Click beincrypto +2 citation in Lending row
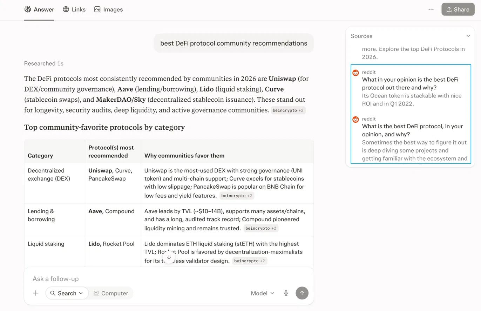This screenshot has height=311, width=481. pos(261,229)
